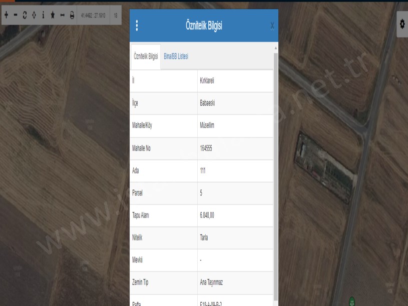Click the favorites star icon

pyautogui.click(x=53, y=15)
